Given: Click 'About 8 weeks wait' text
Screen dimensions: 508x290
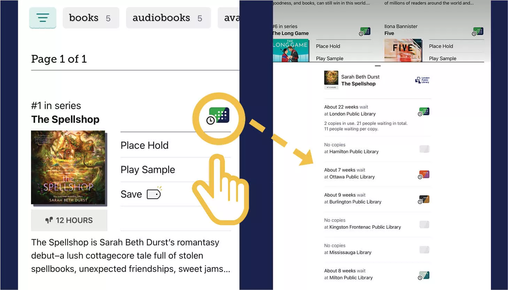Looking at the screenshot, I should [345, 271].
